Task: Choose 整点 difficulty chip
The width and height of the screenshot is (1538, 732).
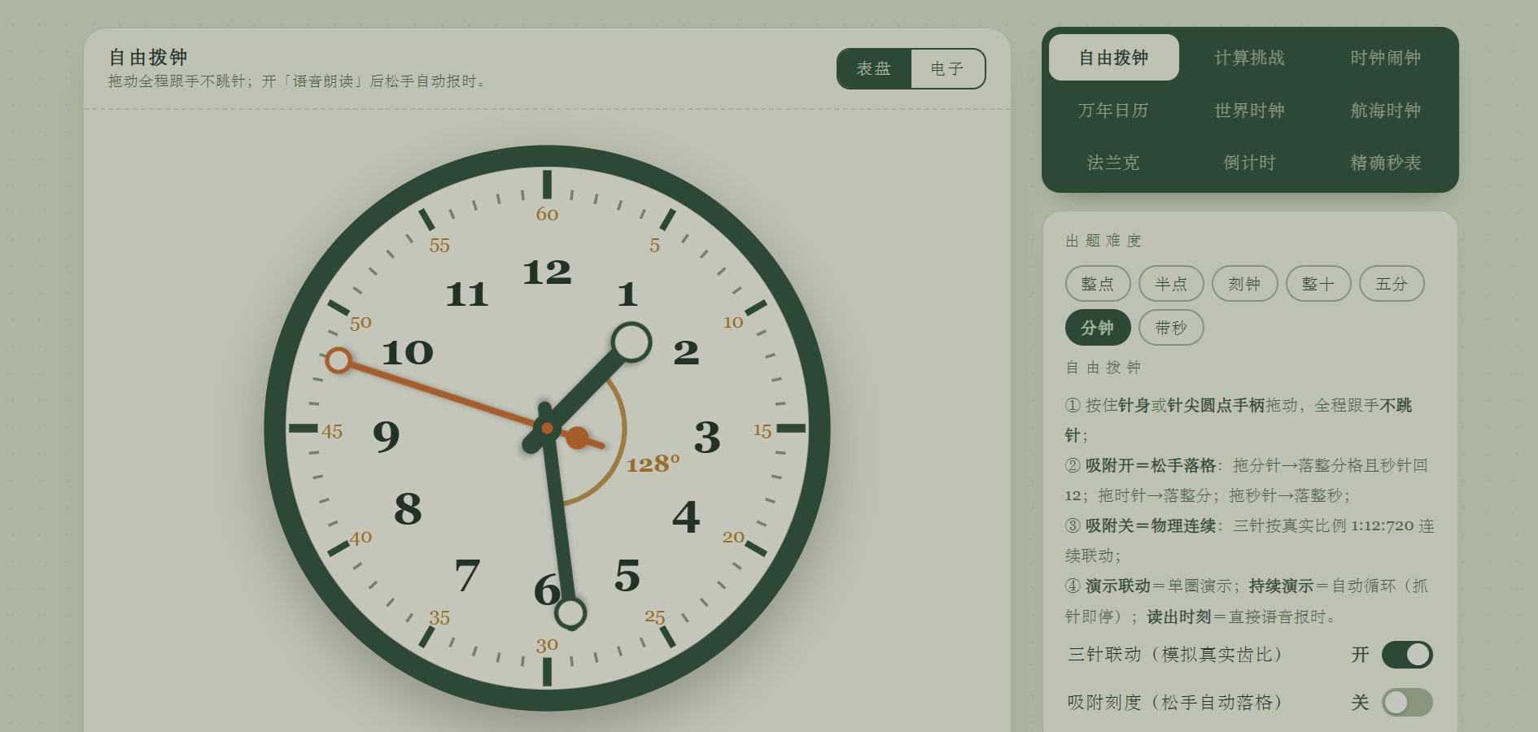Action: coord(1098,284)
